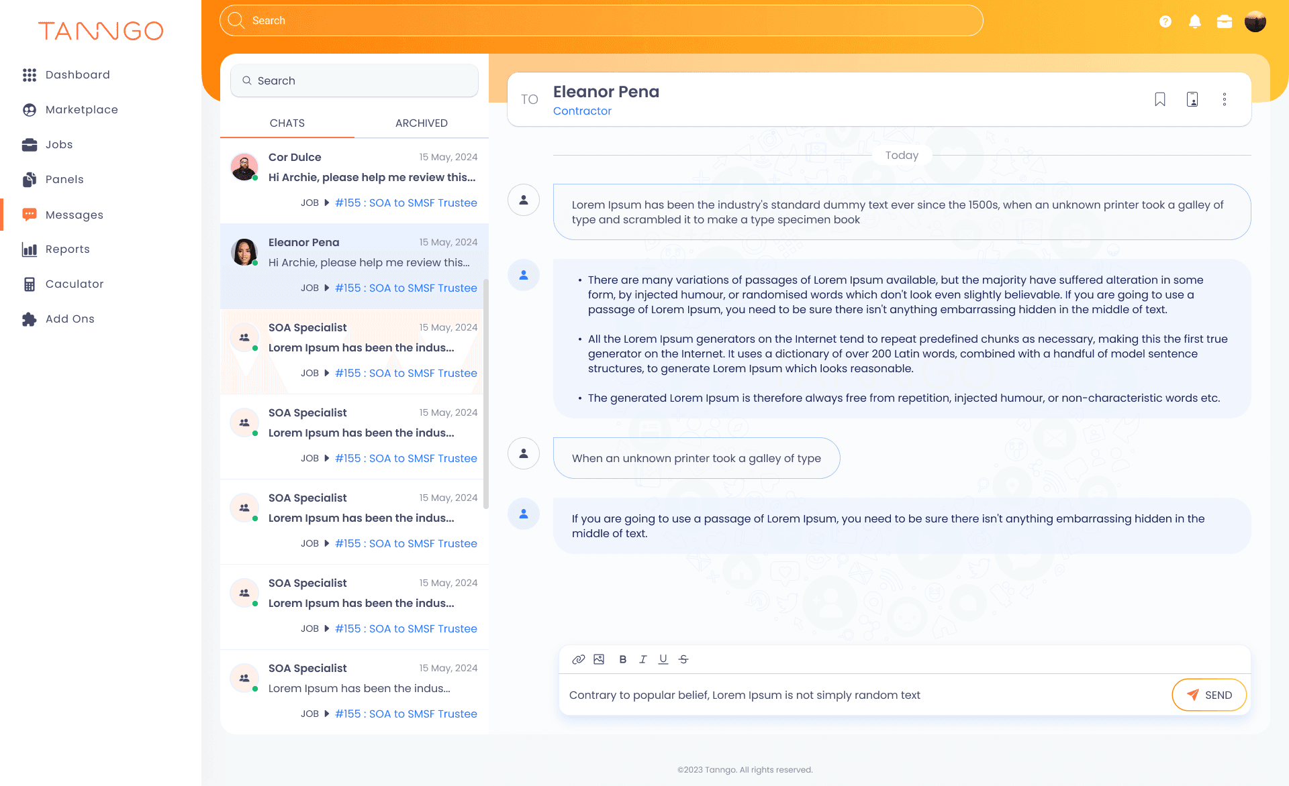Open the contact card icon in chat header
Screen dimensions: 1289x786
1192,99
